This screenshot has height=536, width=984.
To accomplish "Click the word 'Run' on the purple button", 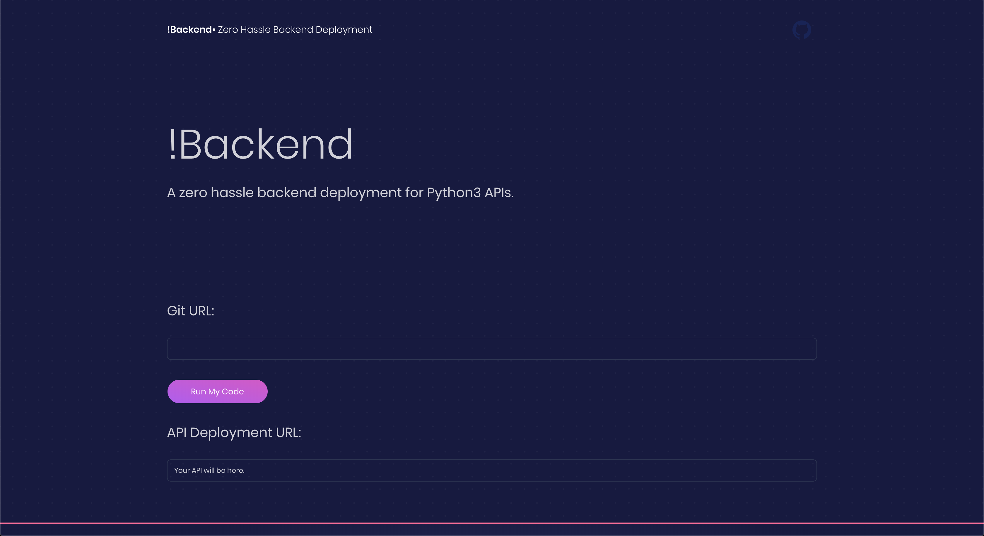I will 198,391.
